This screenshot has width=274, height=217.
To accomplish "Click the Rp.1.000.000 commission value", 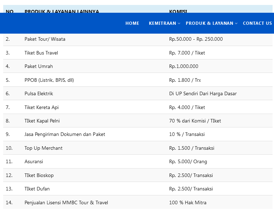I will pos(184,67).
